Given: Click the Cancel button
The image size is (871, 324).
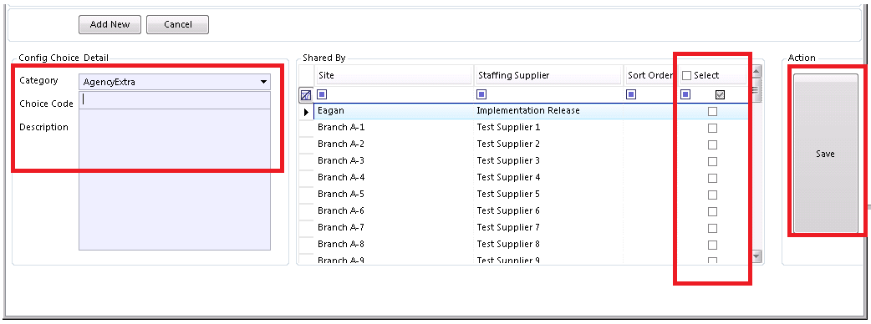Looking at the screenshot, I should click(x=178, y=24).
